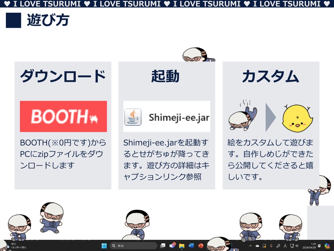Open PowerPoint from the taskbar

(x=200, y=245)
